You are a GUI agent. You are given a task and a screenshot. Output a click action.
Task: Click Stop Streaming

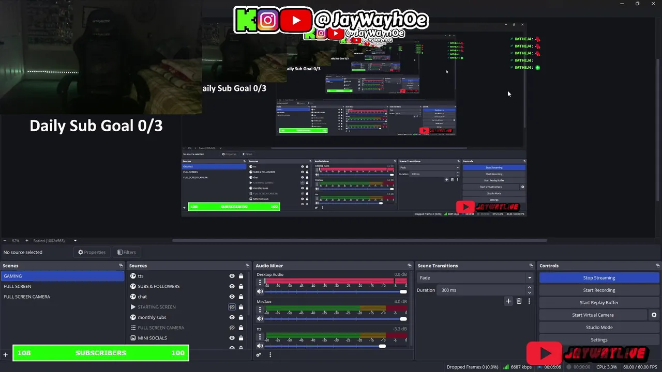point(599,278)
